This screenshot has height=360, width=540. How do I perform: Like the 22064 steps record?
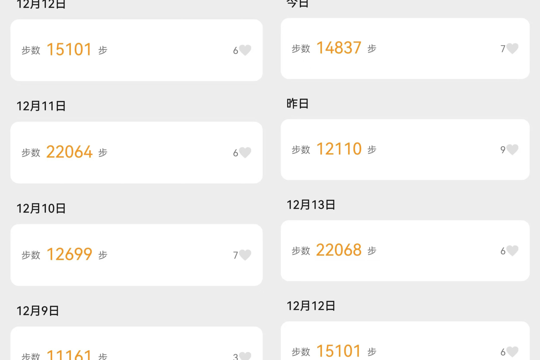click(245, 152)
